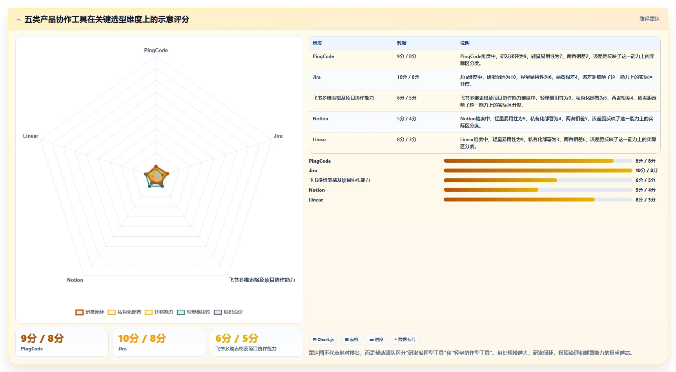Image resolution: width=676 pixels, height=372 pixels.
Task: Click the 路径雷达 label in header
Action: [649, 19]
